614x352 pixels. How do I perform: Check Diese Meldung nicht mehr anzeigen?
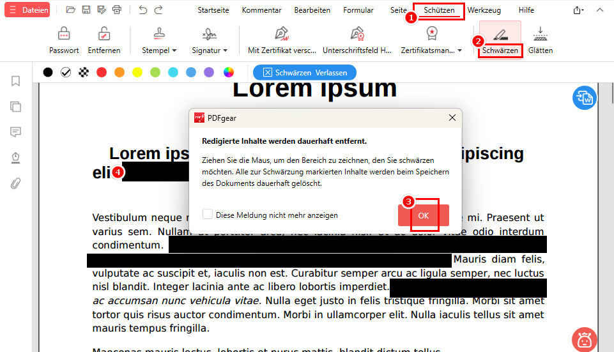[x=208, y=214]
